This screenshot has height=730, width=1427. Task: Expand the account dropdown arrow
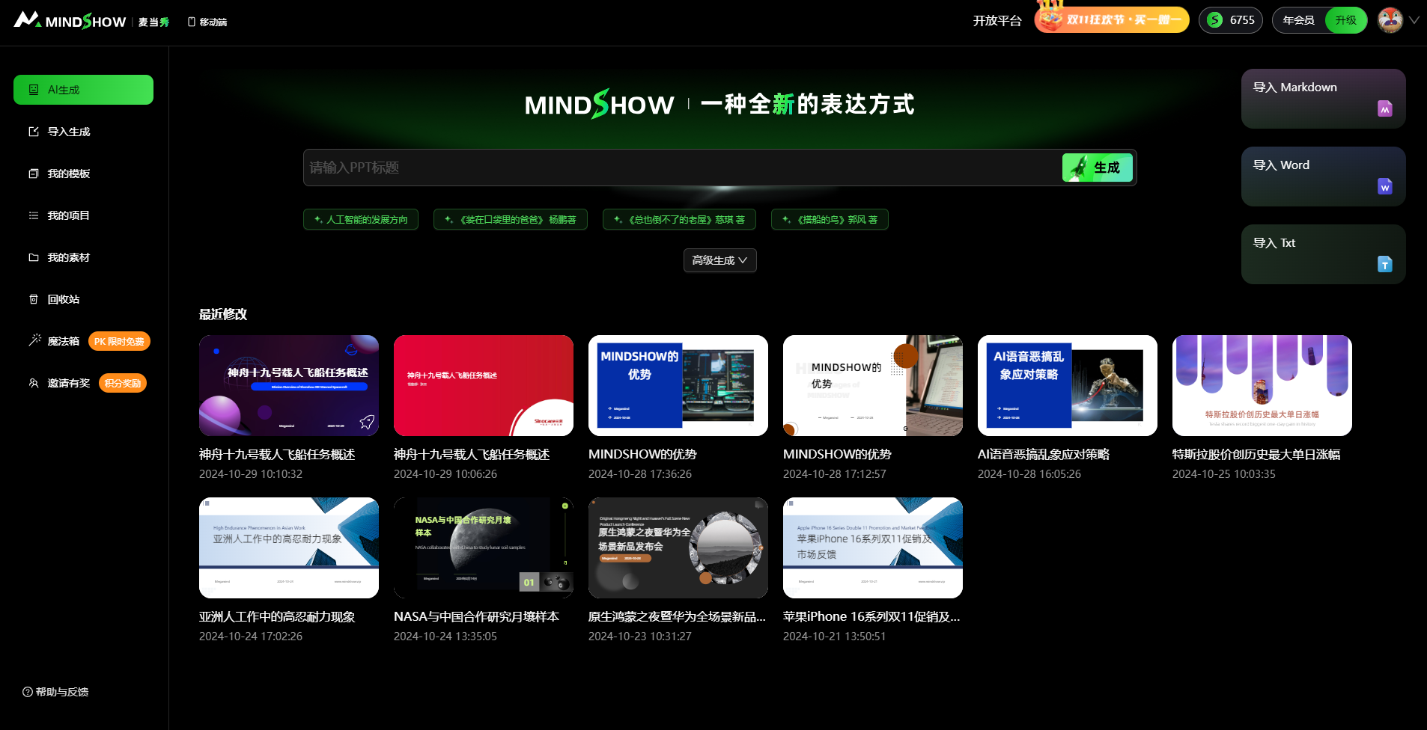coord(1414,20)
